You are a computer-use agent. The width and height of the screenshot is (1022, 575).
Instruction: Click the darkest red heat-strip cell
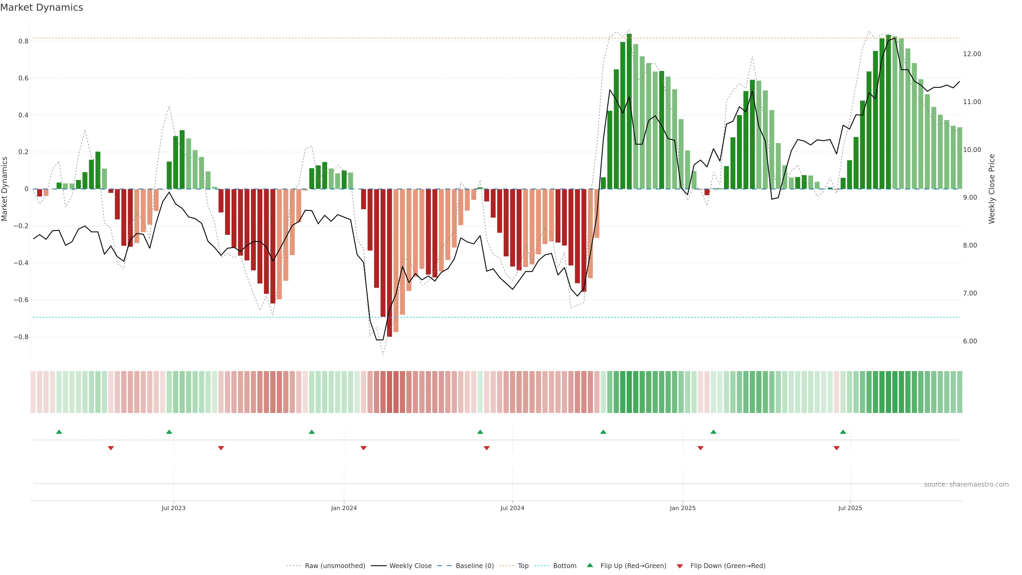click(390, 392)
